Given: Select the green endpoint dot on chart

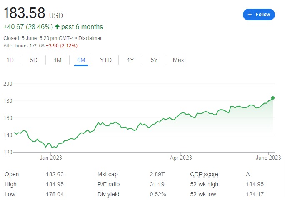Looking at the screenshot, I should point(272,98).
